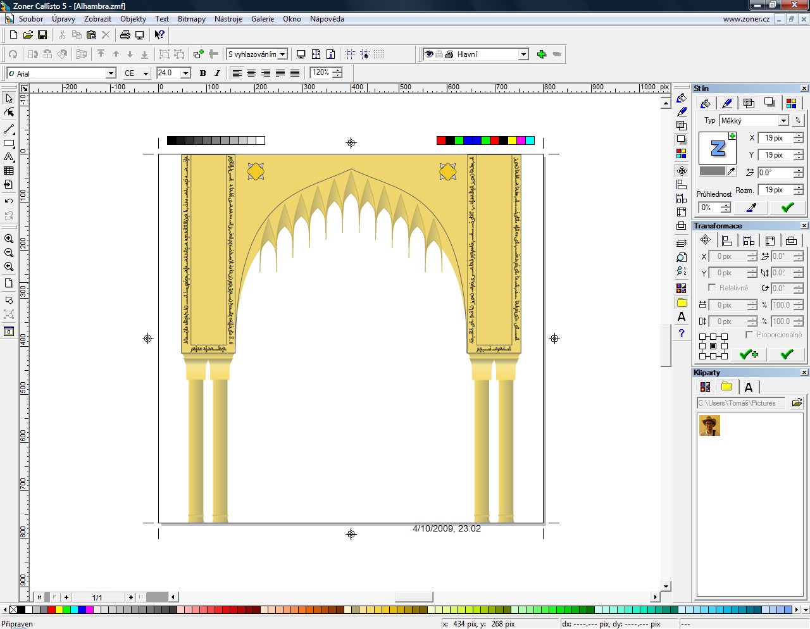Open the Hlavní layer dropdown
This screenshot has height=629, width=810.
click(523, 54)
